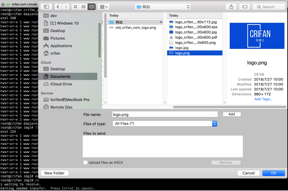Select old_crifan_com_logo.png file
The width and height of the screenshot is (288, 191).
tap(135, 28)
